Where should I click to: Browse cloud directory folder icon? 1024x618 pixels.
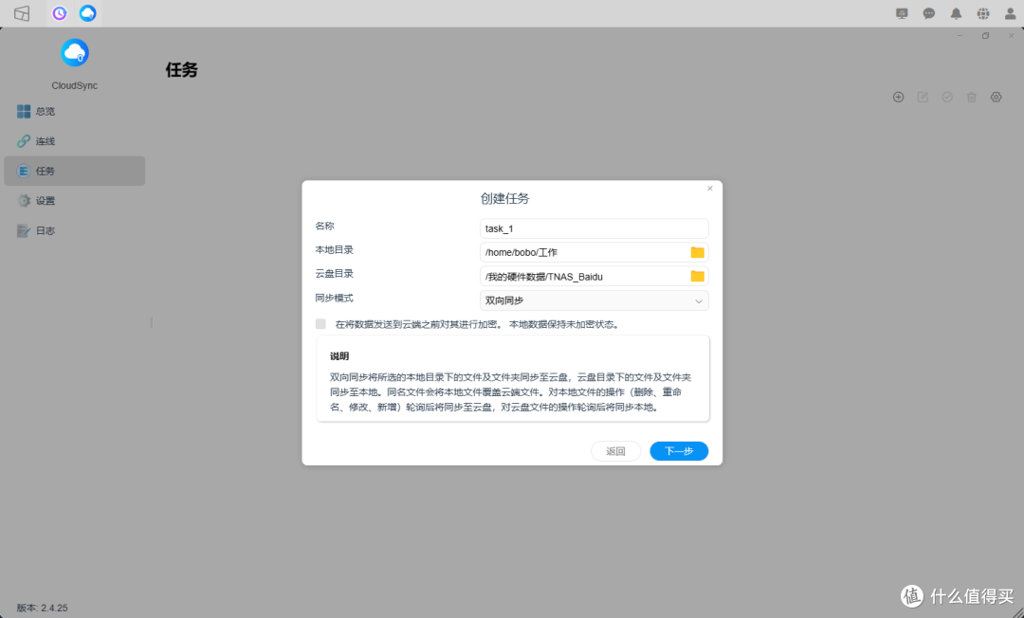[x=698, y=277]
